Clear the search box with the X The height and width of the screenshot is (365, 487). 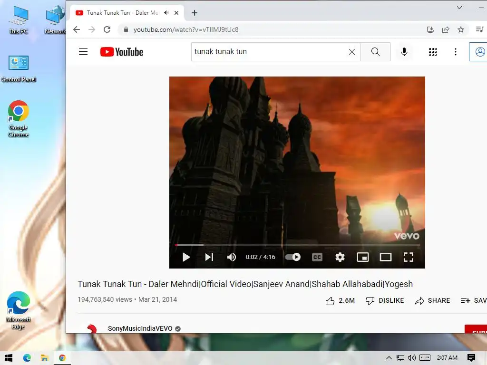coord(351,52)
